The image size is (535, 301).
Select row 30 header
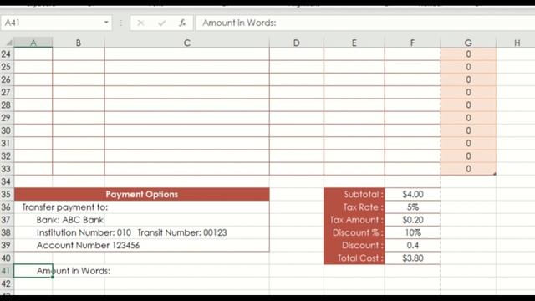(x=7, y=130)
